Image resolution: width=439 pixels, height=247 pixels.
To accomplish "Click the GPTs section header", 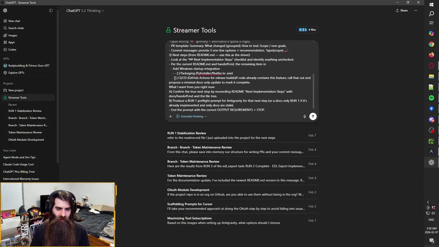I will (x=6, y=59).
